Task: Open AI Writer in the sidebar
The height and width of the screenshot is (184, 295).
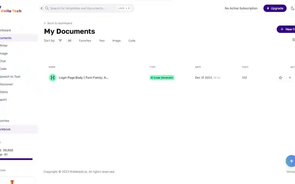Action: [x=4, y=46]
